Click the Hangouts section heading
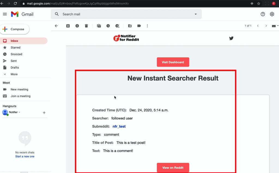This screenshot has height=173, width=279. click(x=10, y=106)
